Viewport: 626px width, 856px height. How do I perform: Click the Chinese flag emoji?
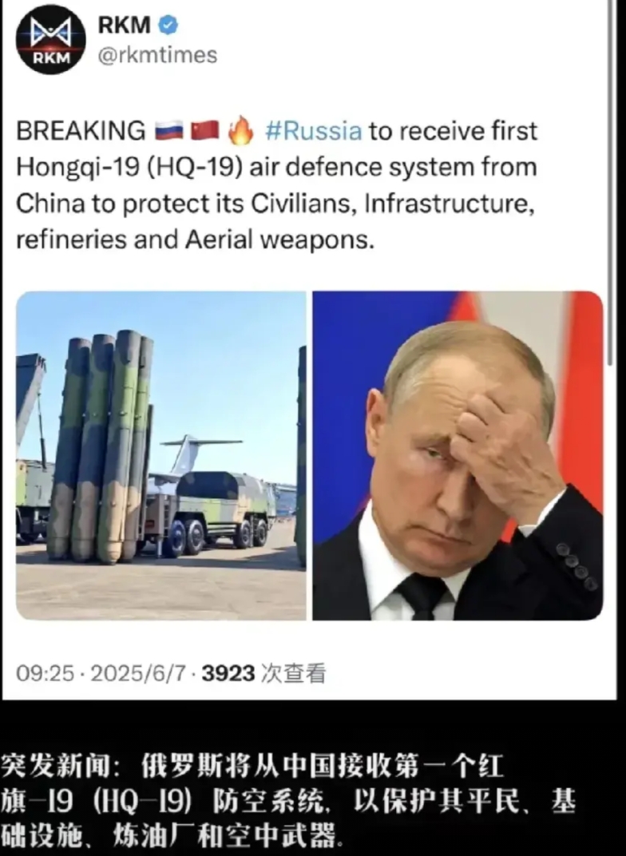click(205, 131)
